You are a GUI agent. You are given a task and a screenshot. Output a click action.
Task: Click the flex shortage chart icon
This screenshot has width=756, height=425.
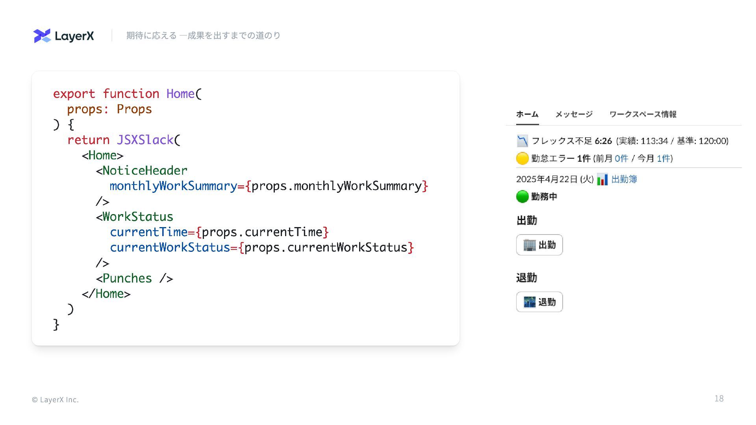pyautogui.click(x=522, y=141)
